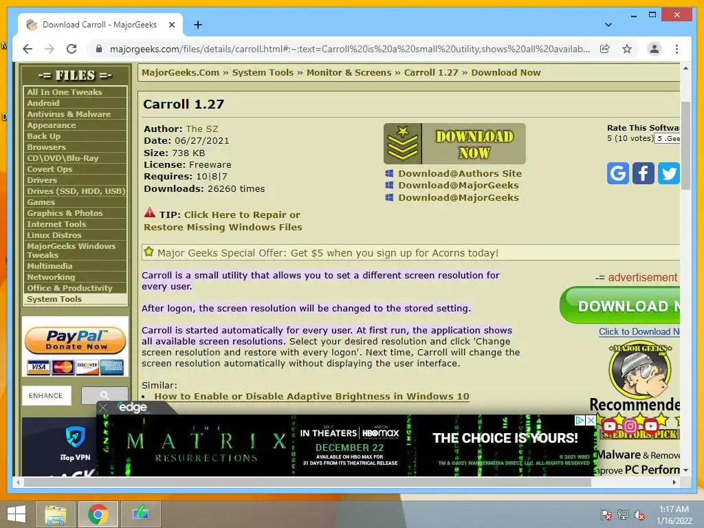Viewport: 704px width, 528px height.
Task: Open Download@Authors Site link
Action: point(460,173)
